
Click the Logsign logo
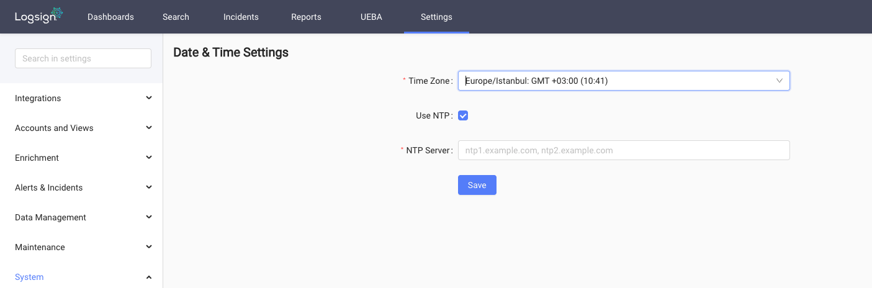(39, 16)
